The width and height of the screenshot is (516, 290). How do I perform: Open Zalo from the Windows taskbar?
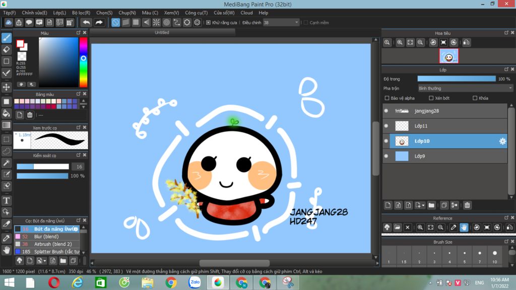pos(195,282)
